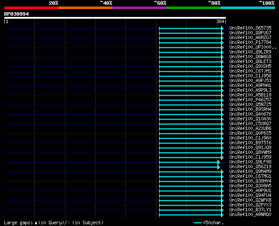Select the UniRef100_C1J959 label
Image resolution: width=279 pixels, height=226 pixels.
tap(250, 157)
